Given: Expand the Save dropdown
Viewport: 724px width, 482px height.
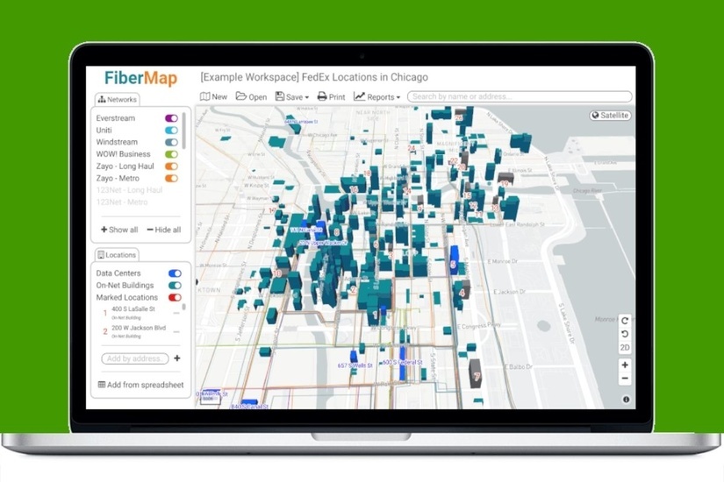Looking at the screenshot, I should 292,97.
